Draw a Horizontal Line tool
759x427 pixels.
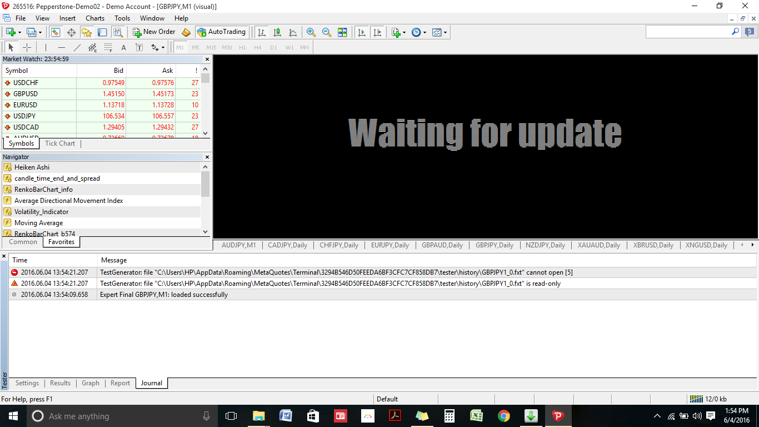[62, 47]
